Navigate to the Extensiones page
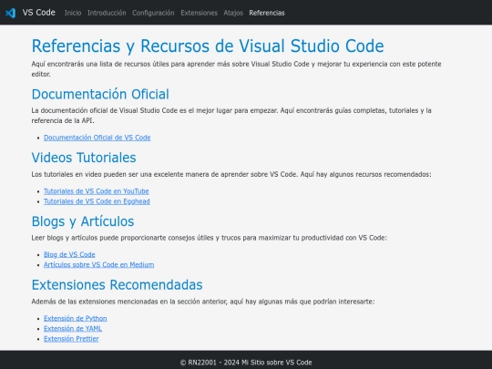The height and width of the screenshot is (369, 492). tap(199, 13)
